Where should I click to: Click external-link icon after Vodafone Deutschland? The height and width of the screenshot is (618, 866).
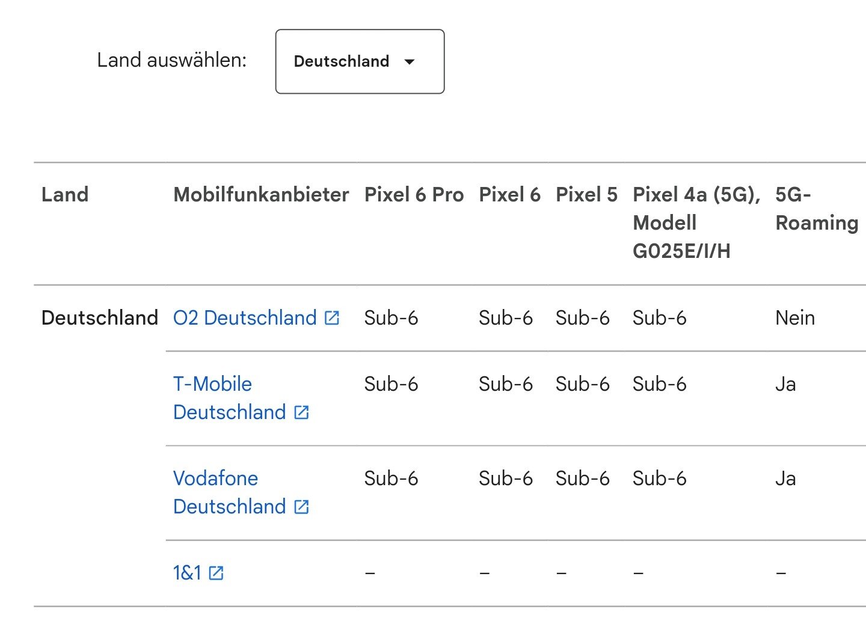[x=301, y=507]
